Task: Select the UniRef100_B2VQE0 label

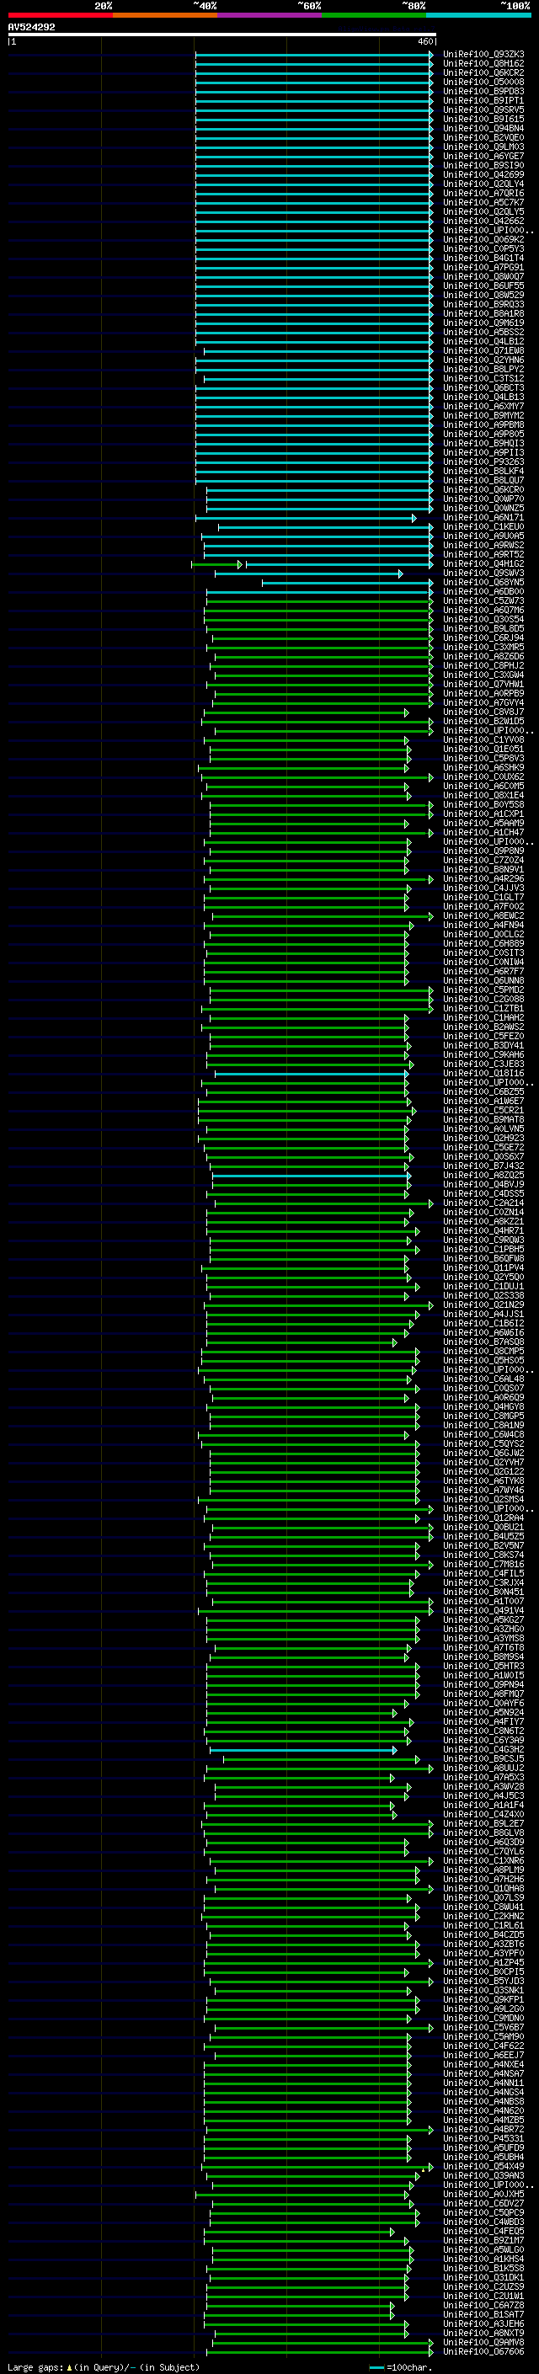Action: point(483,138)
